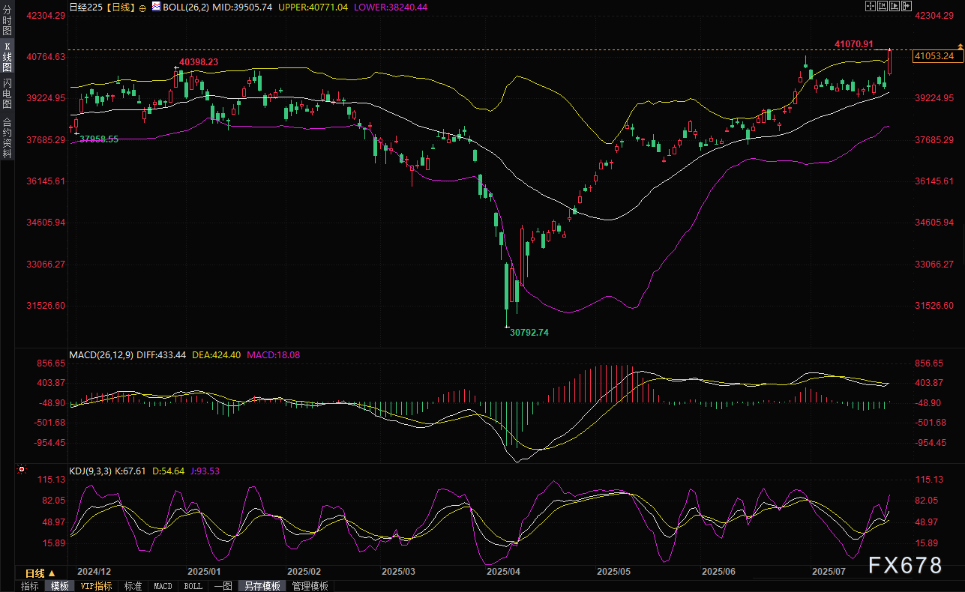
Task: Click the 另存模板 button
Action: 262,586
